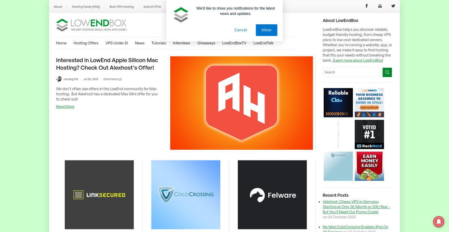Go to Home in main navigation
This screenshot has height=232, width=449.
pos(61,43)
